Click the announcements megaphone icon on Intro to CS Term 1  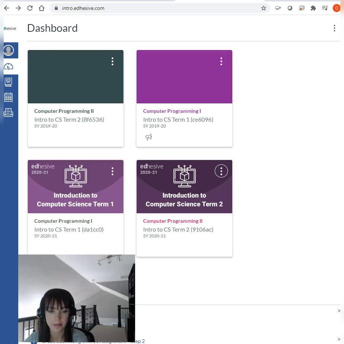click(x=149, y=137)
